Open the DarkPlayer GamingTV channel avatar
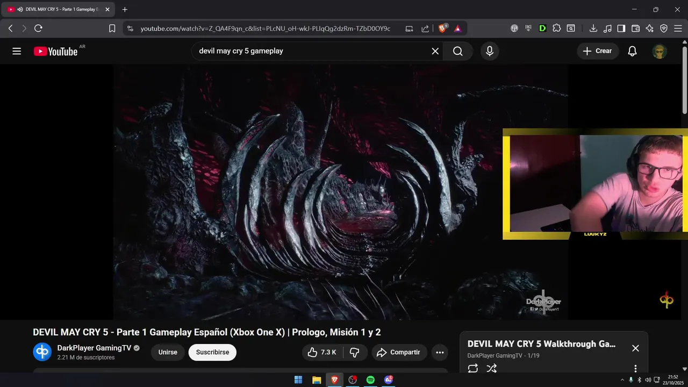This screenshot has width=688, height=387. click(x=42, y=352)
